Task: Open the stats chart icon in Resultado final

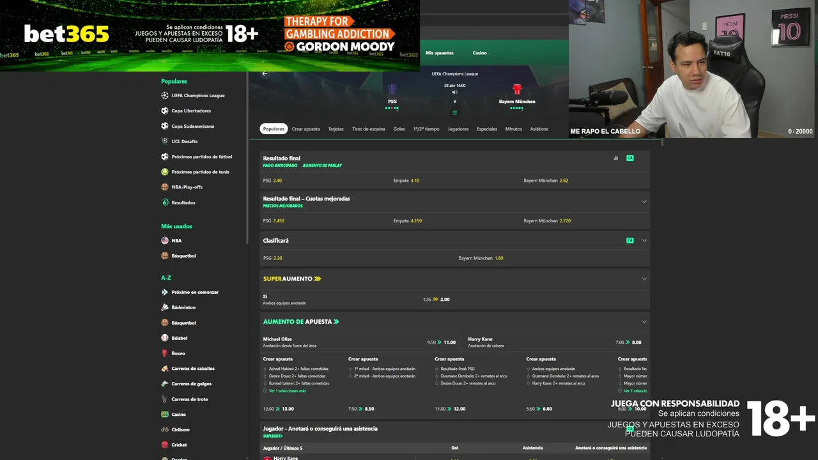Action: [615, 158]
